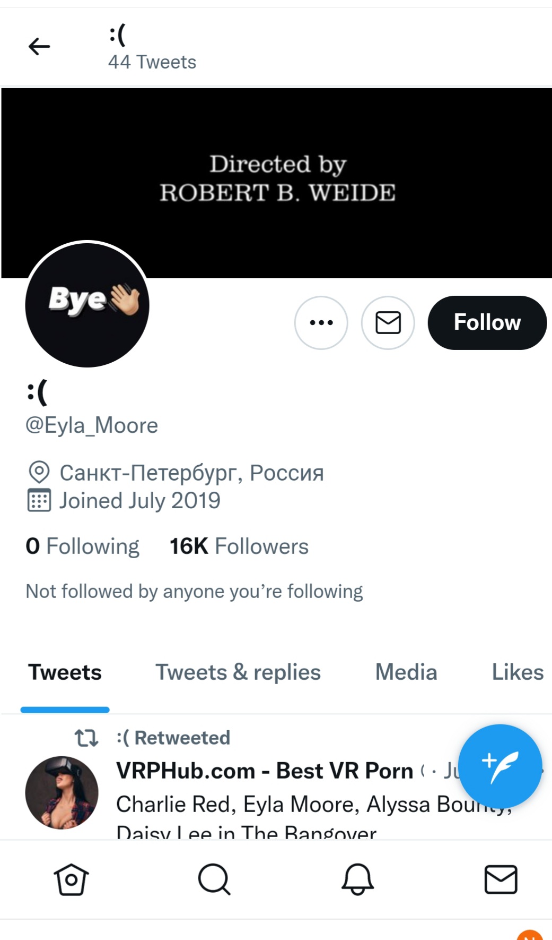This screenshot has height=940, width=552.
Task: Click the retweet icon above the tweet
Action: point(86,738)
